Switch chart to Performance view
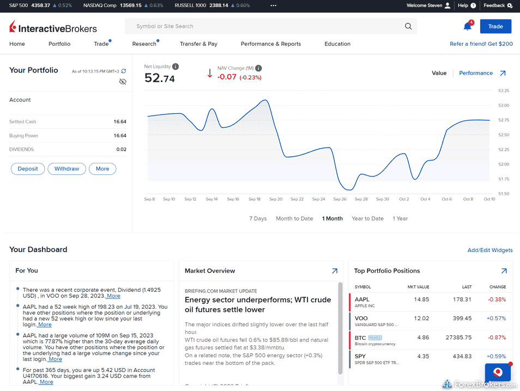This screenshot has height=391, width=520. pyautogui.click(x=475, y=73)
